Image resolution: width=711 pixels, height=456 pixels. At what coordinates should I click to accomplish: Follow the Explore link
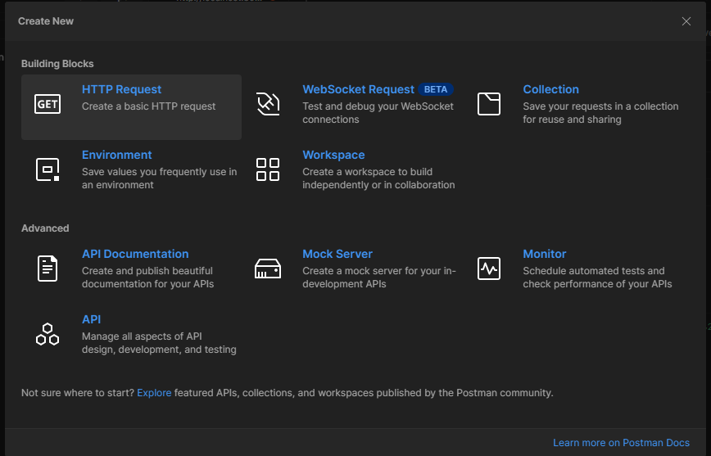154,393
